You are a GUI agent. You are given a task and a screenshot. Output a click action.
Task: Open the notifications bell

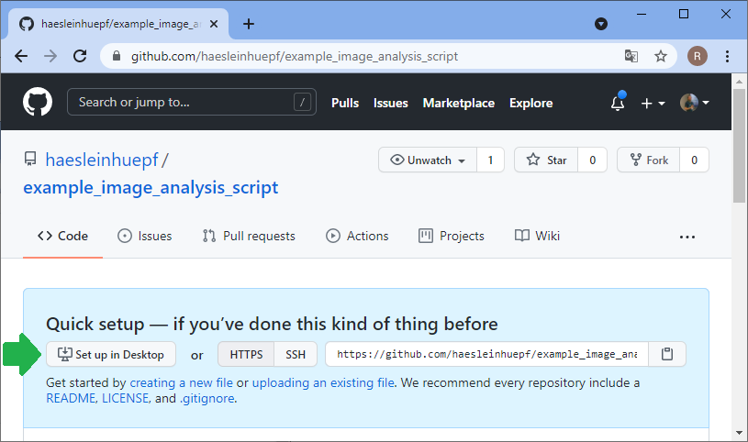[x=618, y=104]
